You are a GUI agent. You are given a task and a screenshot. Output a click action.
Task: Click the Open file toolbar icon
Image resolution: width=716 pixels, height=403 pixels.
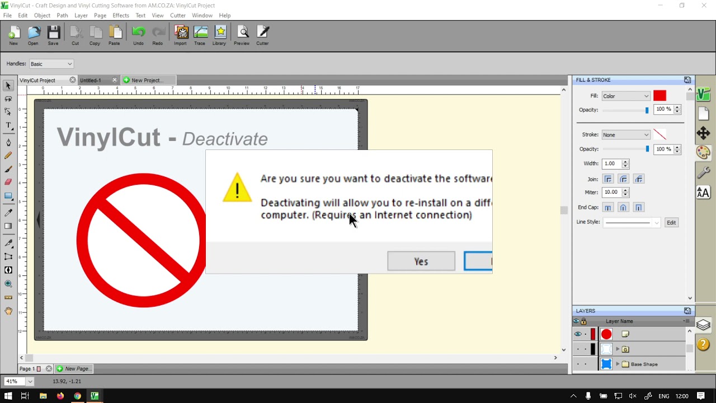pyautogui.click(x=33, y=36)
